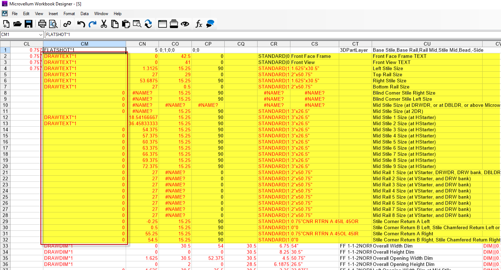The width and height of the screenshot is (501, 270).
Task: Select row 33 by its header
Action: pos(5,246)
